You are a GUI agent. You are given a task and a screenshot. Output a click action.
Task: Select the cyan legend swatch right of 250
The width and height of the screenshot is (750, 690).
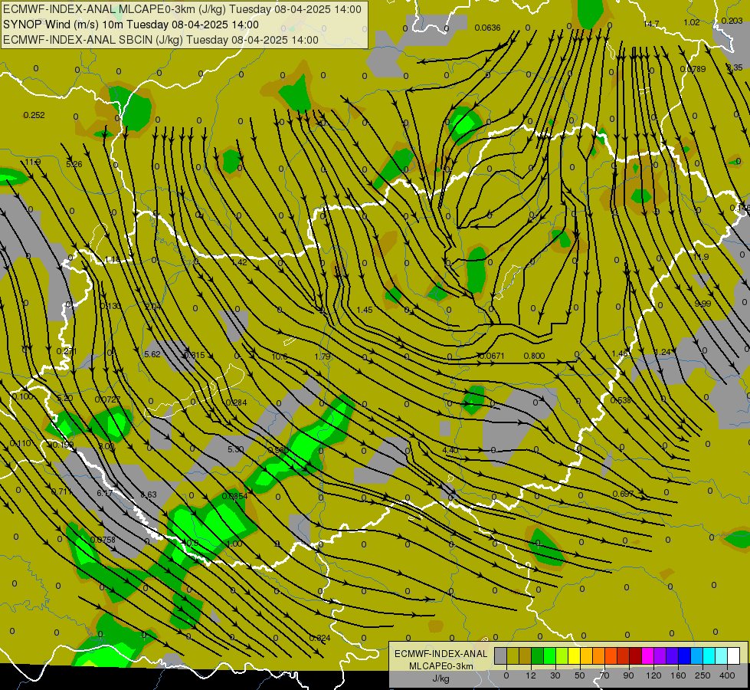pos(709,655)
